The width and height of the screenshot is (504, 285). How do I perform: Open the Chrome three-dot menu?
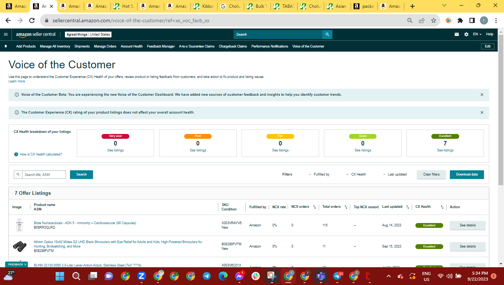pyautogui.click(x=496, y=20)
